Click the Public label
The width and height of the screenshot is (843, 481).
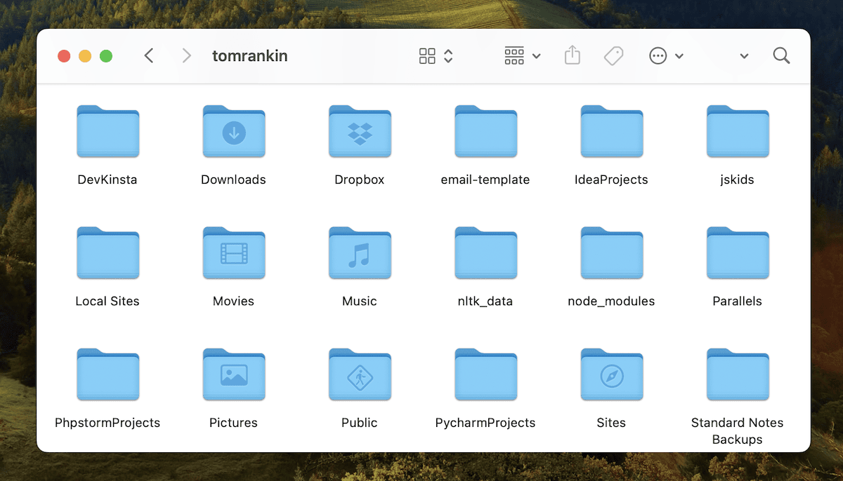[360, 423]
